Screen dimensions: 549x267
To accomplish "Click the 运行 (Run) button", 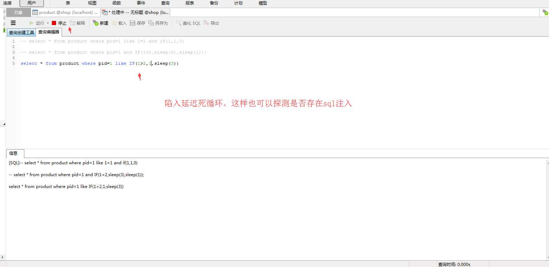I will tap(37, 23).
